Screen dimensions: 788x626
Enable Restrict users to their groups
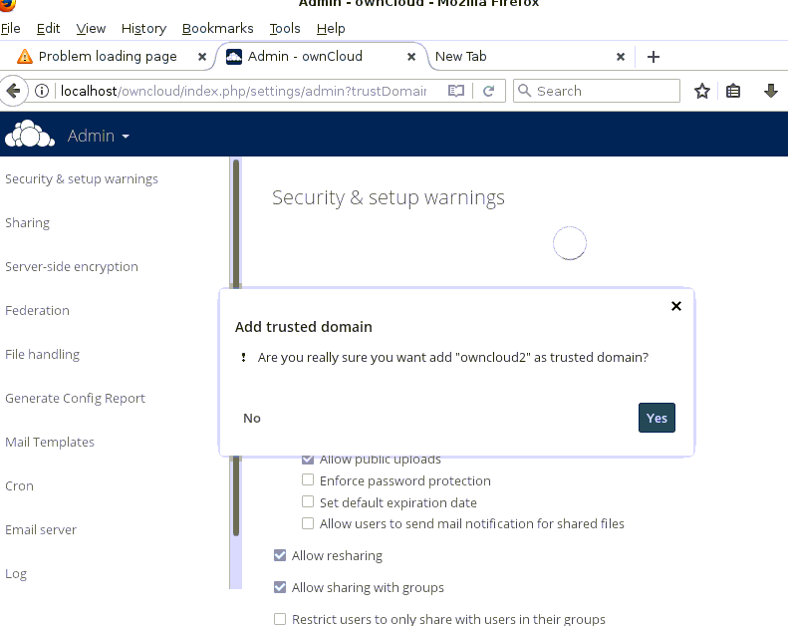point(280,618)
